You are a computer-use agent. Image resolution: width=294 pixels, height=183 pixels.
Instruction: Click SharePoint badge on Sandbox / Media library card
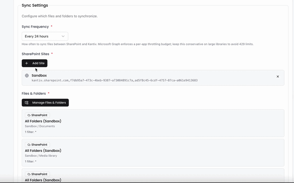pyautogui.click(x=37, y=144)
